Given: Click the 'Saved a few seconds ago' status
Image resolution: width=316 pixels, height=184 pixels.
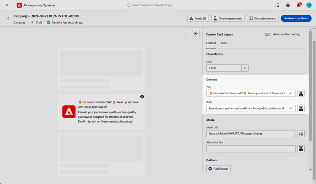Looking at the screenshot, I should (x=67, y=22).
